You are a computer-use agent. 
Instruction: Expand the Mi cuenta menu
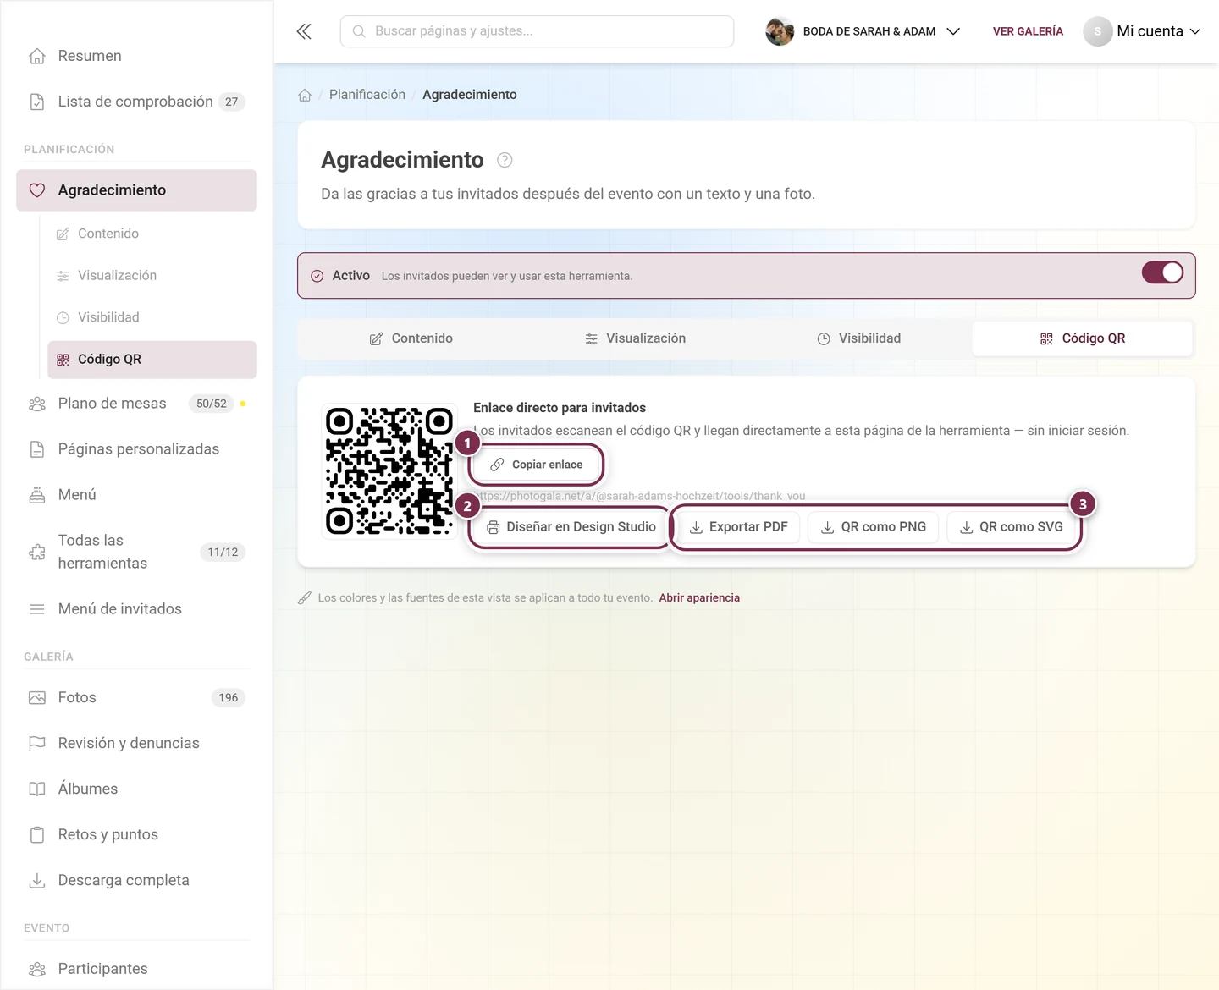pyautogui.click(x=1142, y=31)
